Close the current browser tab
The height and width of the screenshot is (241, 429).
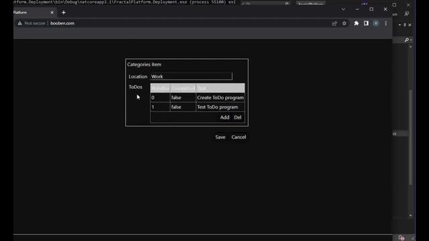click(52, 13)
